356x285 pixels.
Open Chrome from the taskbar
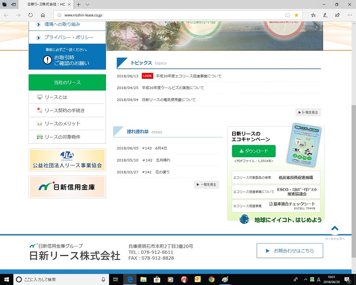click(x=211, y=279)
